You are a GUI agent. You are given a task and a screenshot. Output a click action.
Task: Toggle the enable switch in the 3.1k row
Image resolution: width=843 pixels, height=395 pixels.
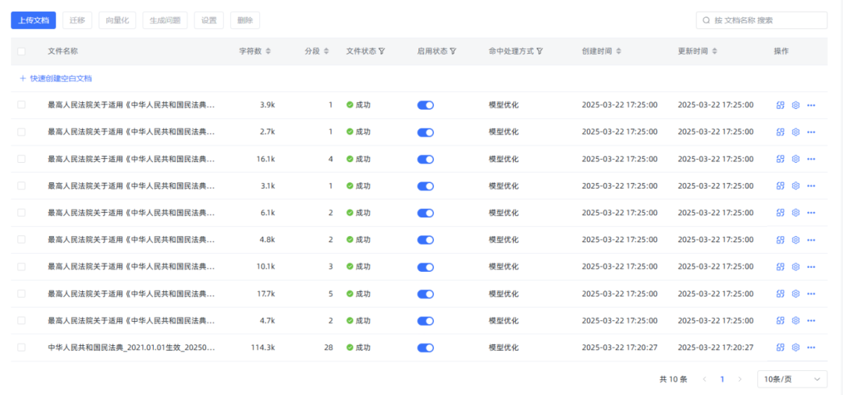point(425,185)
